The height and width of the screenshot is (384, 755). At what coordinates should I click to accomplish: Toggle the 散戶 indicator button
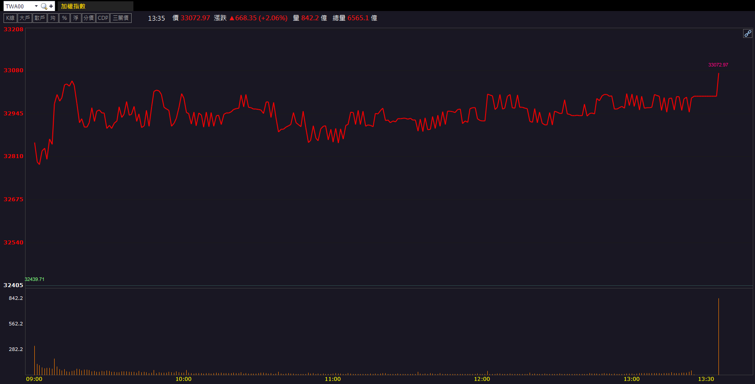(40, 18)
